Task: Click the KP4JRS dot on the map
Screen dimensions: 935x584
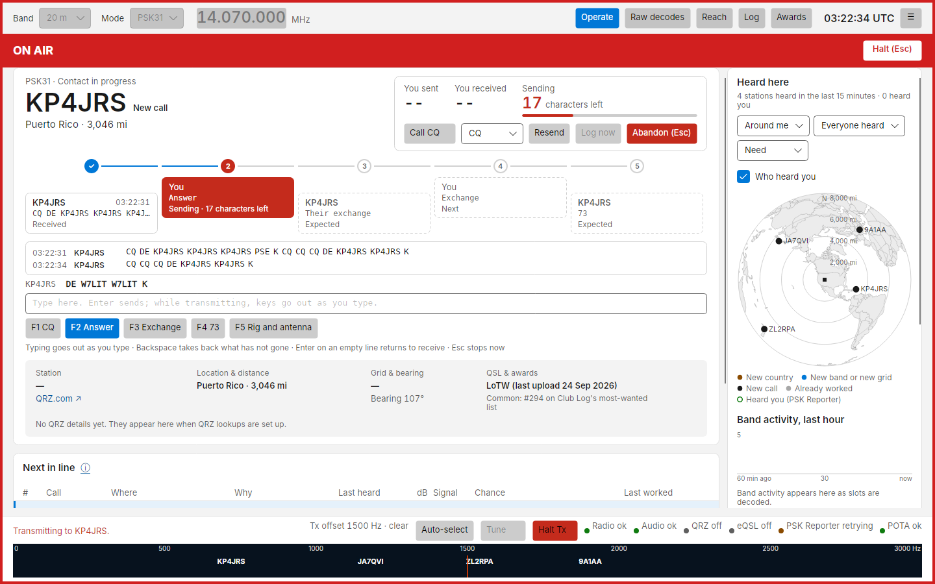Action: pyautogui.click(x=856, y=289)
